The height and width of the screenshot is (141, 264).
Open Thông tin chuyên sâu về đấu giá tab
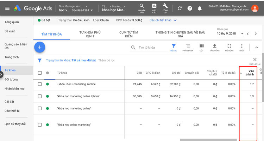point(180,34)
